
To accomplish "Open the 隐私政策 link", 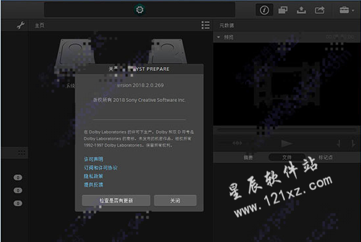I will [x=93, y=176].
